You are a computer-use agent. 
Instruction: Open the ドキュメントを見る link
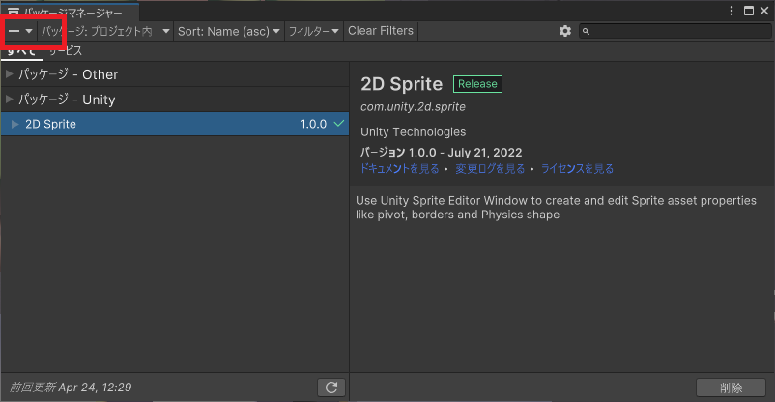(x=399, y=168)
